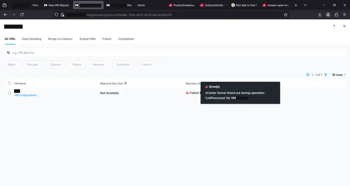Switch to the Prism browser tab
The image size is (350, 186).
pos(26,5)
